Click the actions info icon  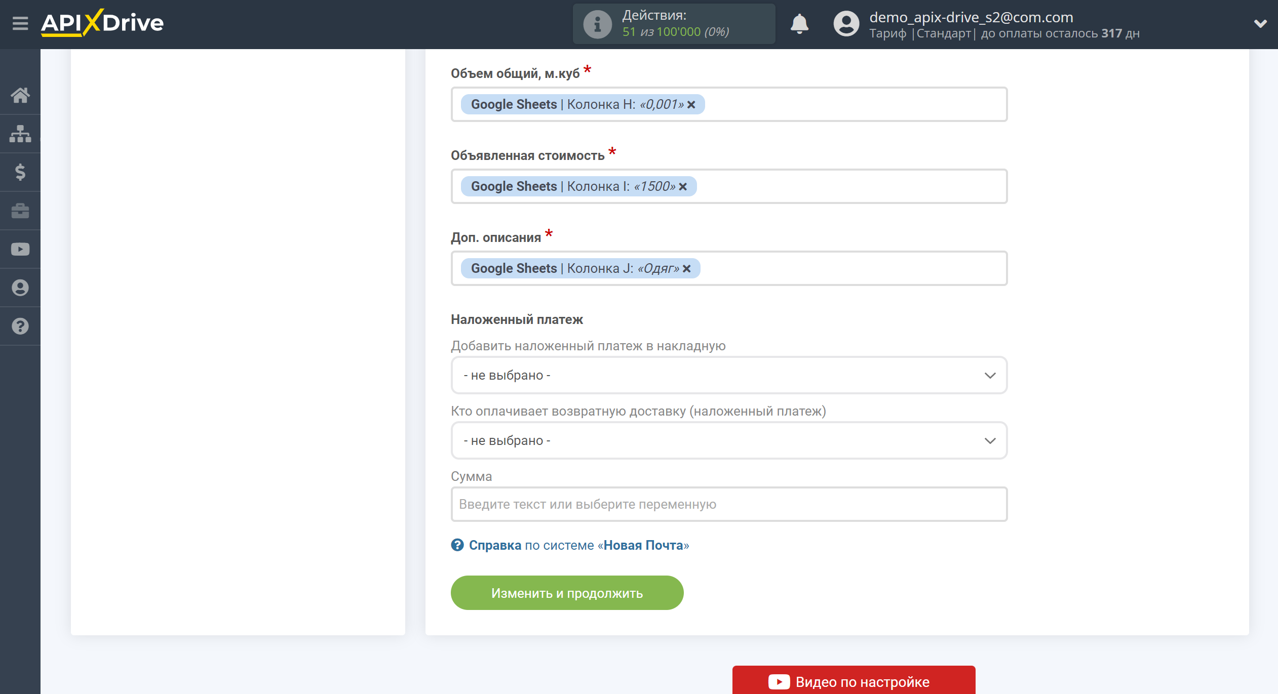[598, 24]
